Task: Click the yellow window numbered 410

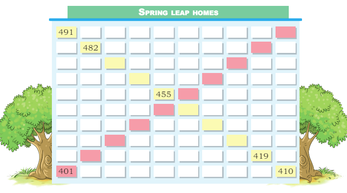Action: [x=285, y=171]
